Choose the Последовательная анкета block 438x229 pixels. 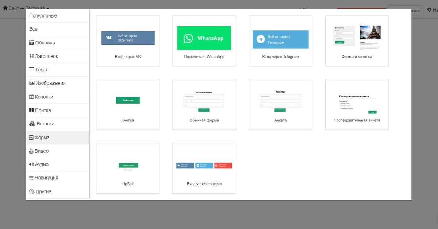357,104
